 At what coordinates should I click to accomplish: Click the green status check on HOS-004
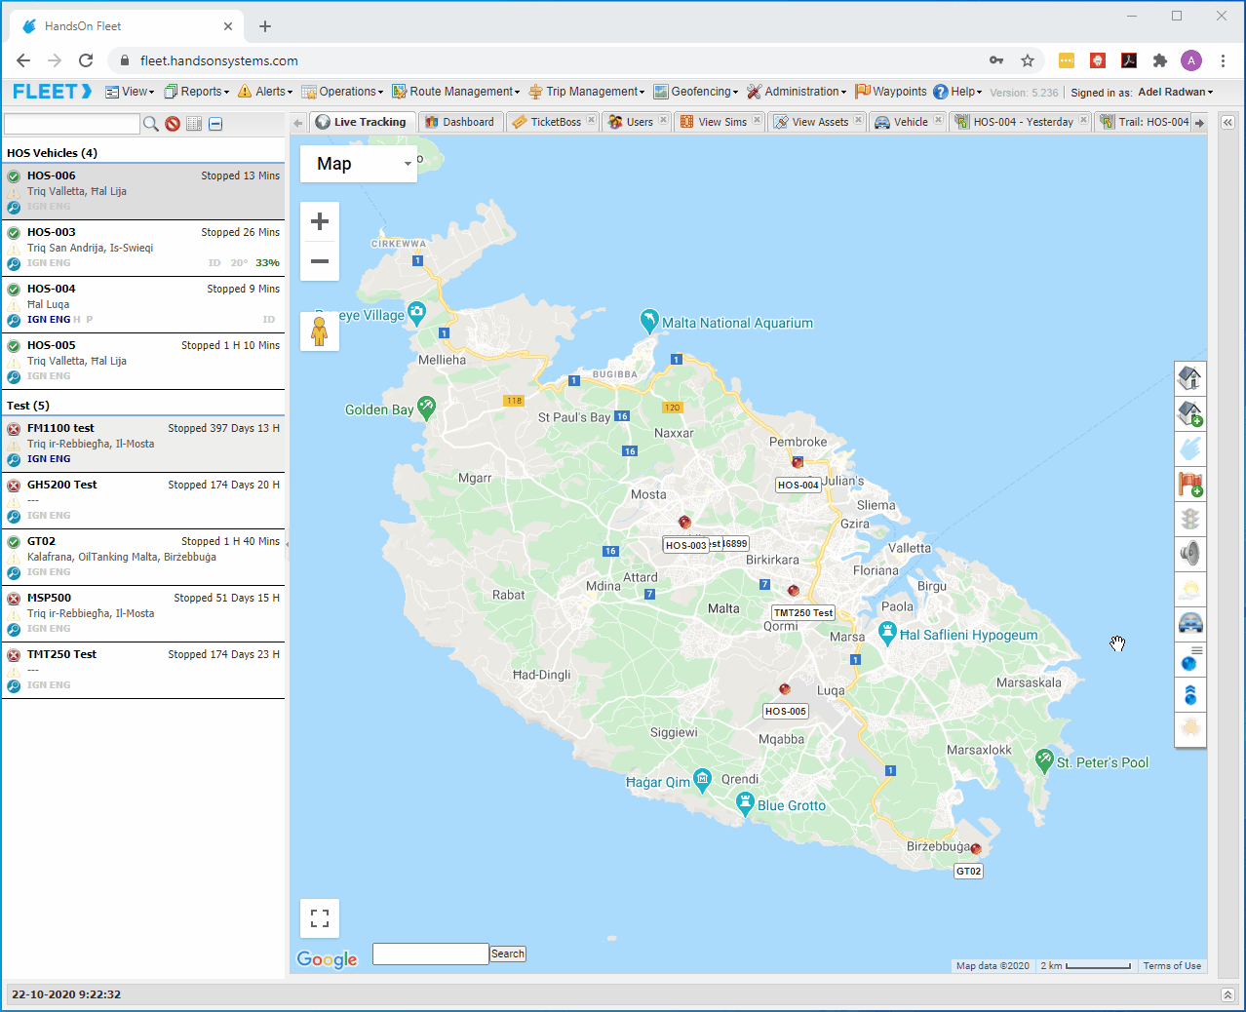pos(14,290)
